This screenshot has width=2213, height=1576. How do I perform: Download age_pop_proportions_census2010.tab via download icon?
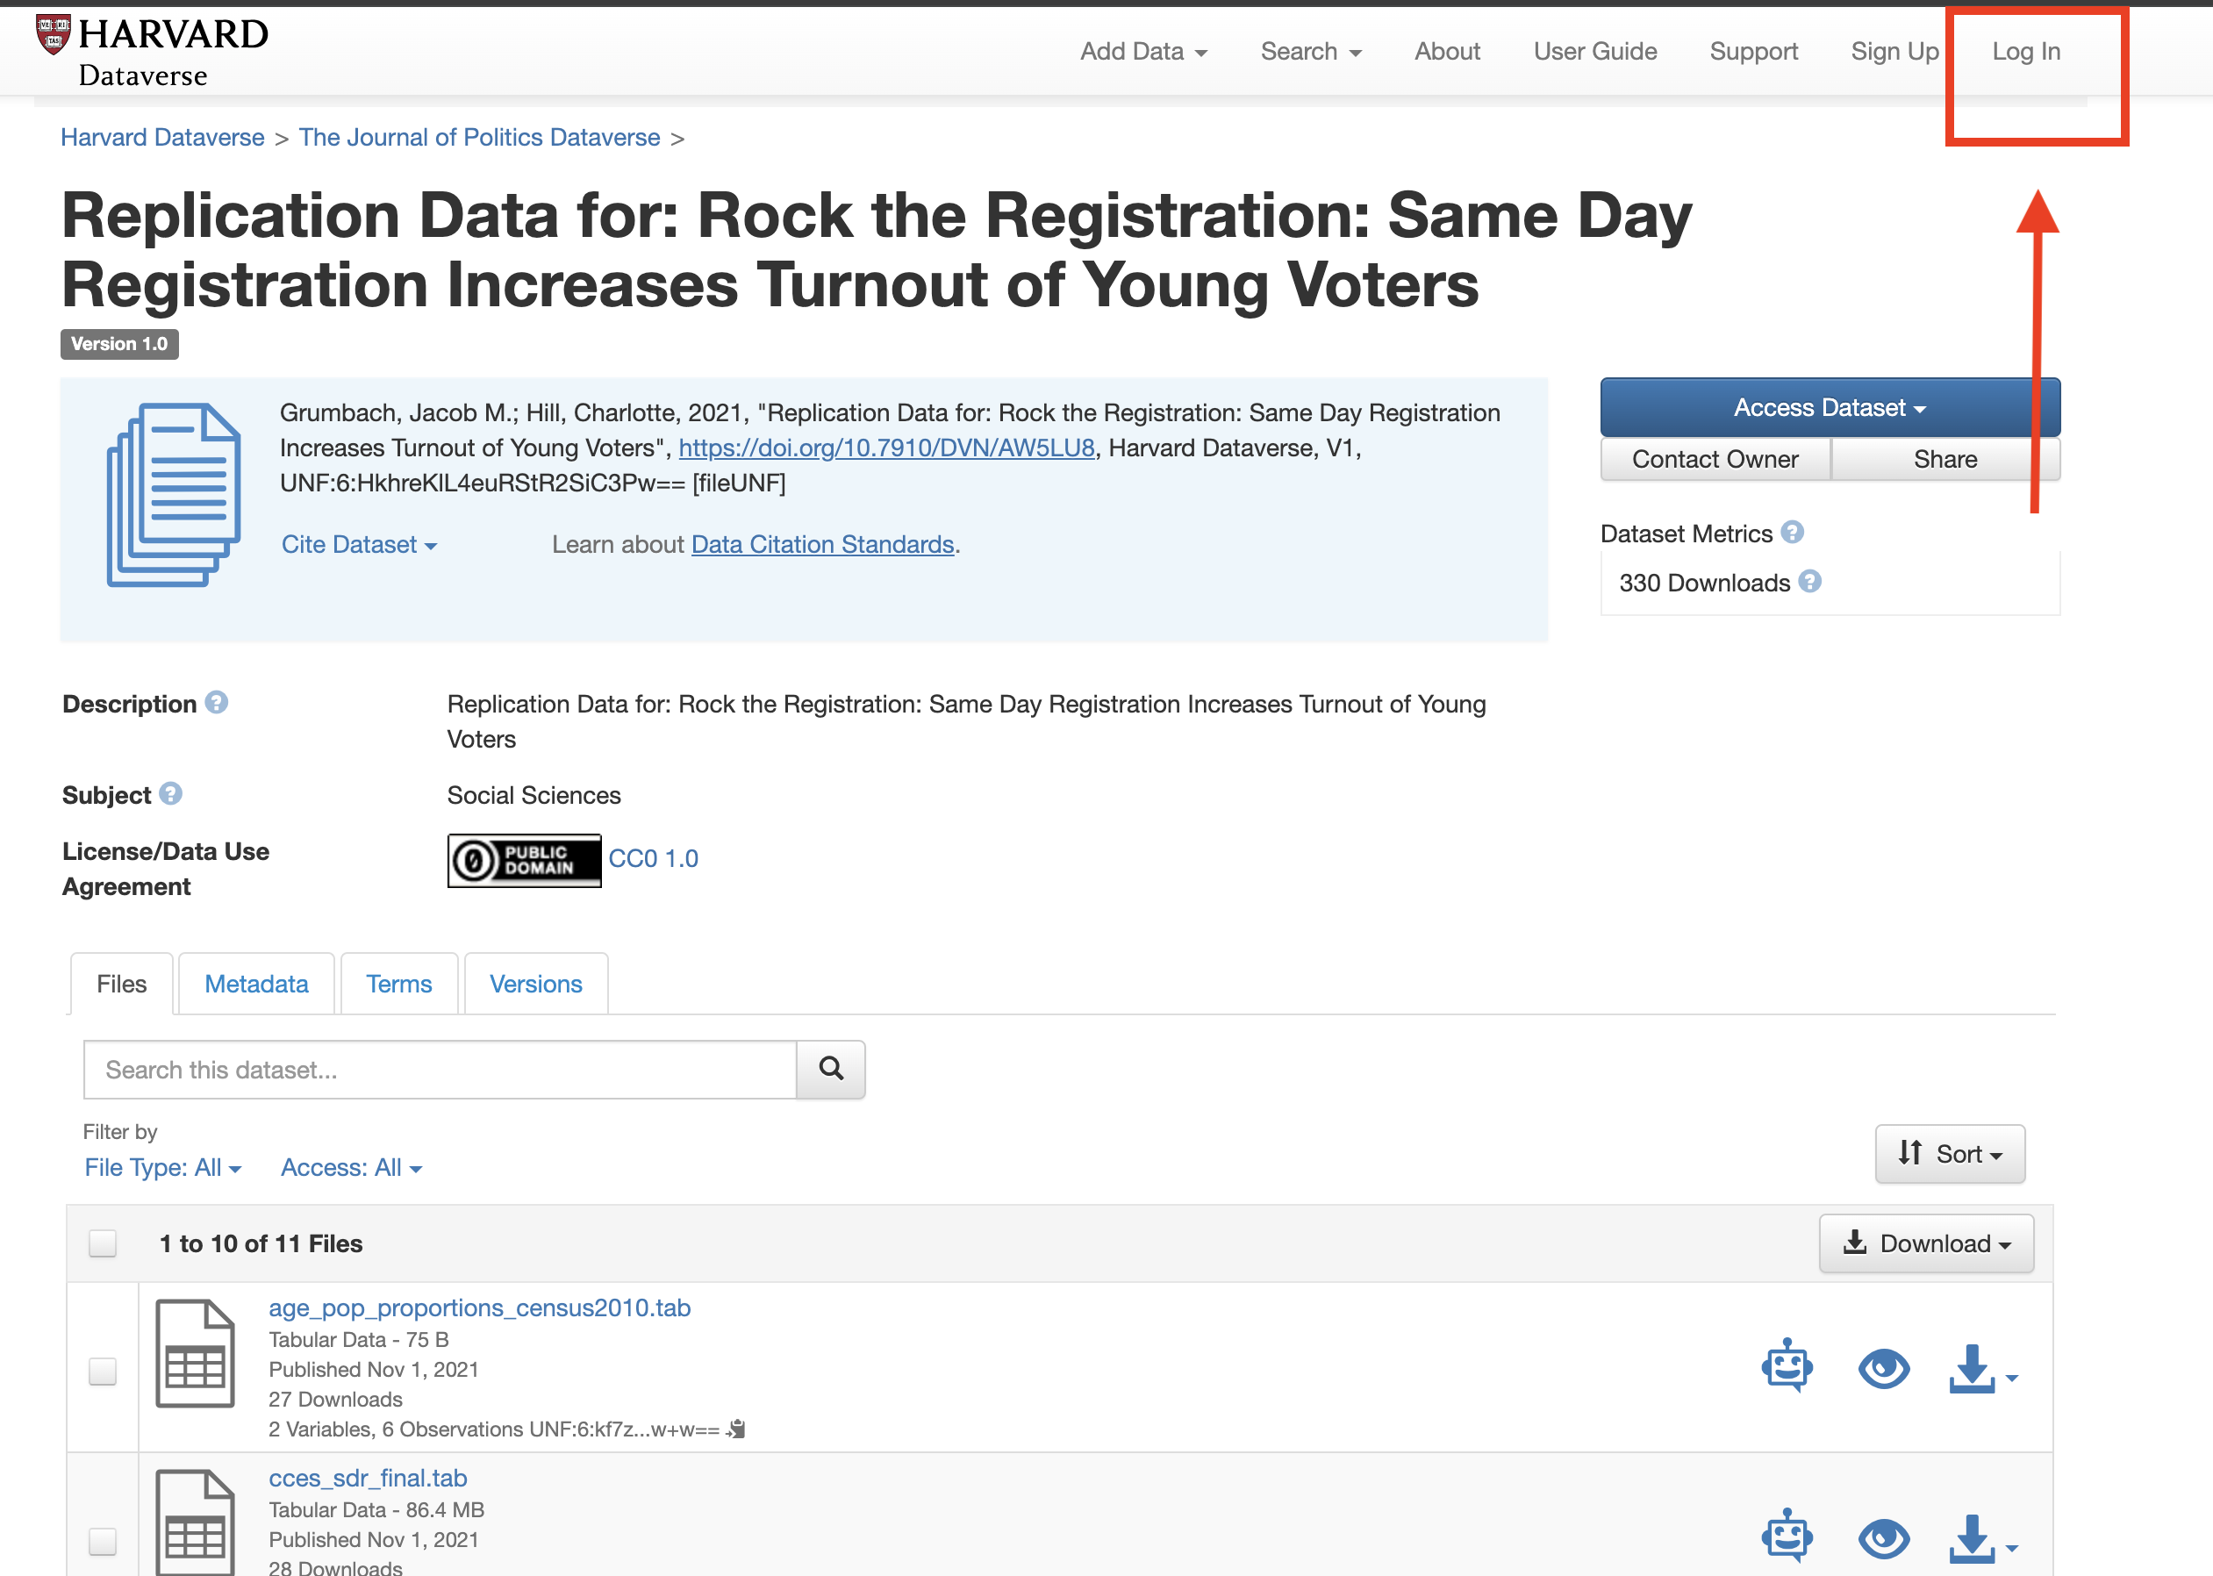point(1973,1368)
